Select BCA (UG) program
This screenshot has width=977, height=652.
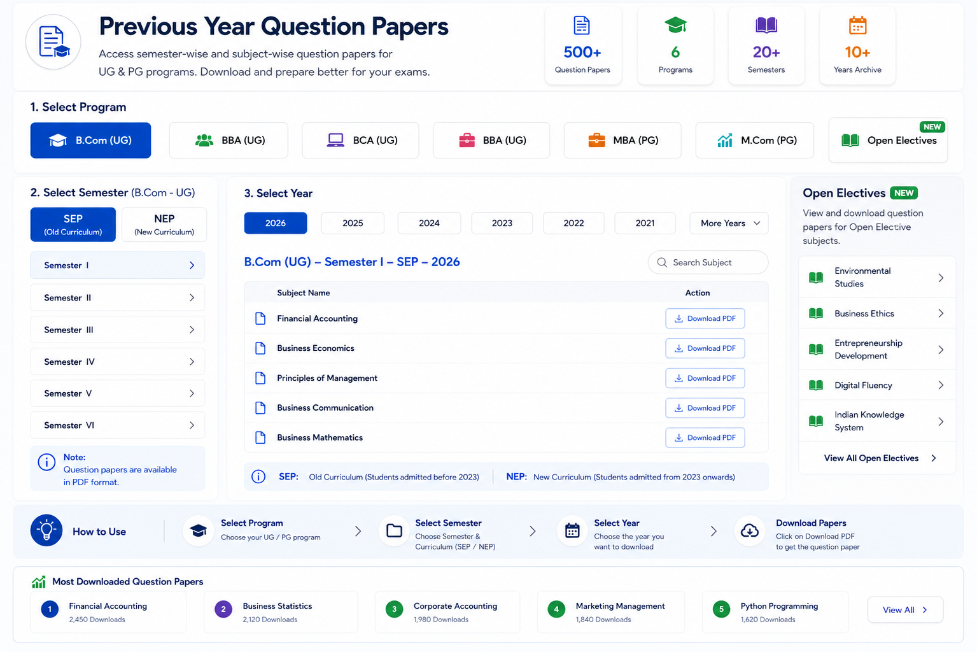click(x=360, y=140)
